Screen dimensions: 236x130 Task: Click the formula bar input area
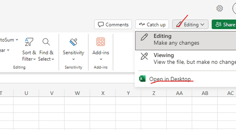point(67,79)
